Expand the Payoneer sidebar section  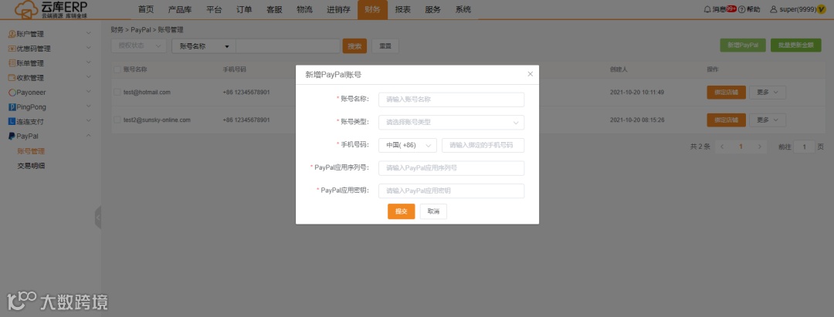click(x=89, y=92)
